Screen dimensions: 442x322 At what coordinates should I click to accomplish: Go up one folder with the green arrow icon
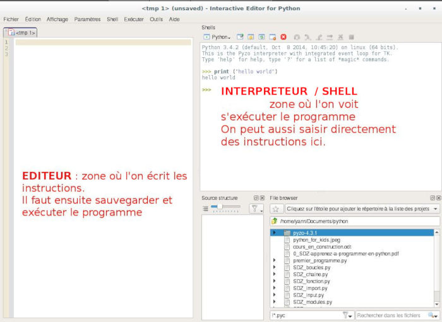point(275,221)
